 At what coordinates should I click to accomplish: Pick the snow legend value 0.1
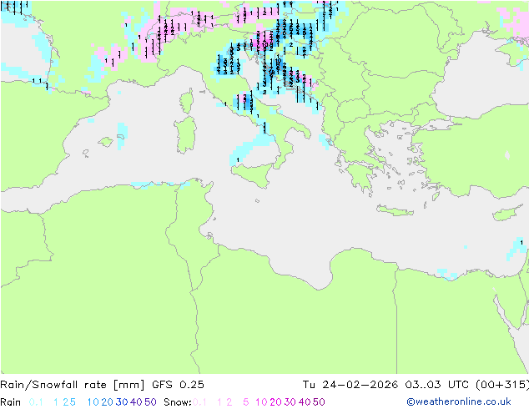199,402
